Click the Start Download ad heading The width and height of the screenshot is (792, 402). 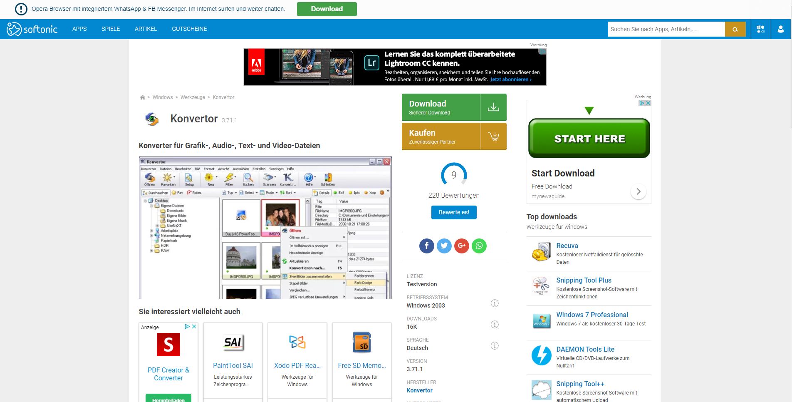tap(563, 173)
